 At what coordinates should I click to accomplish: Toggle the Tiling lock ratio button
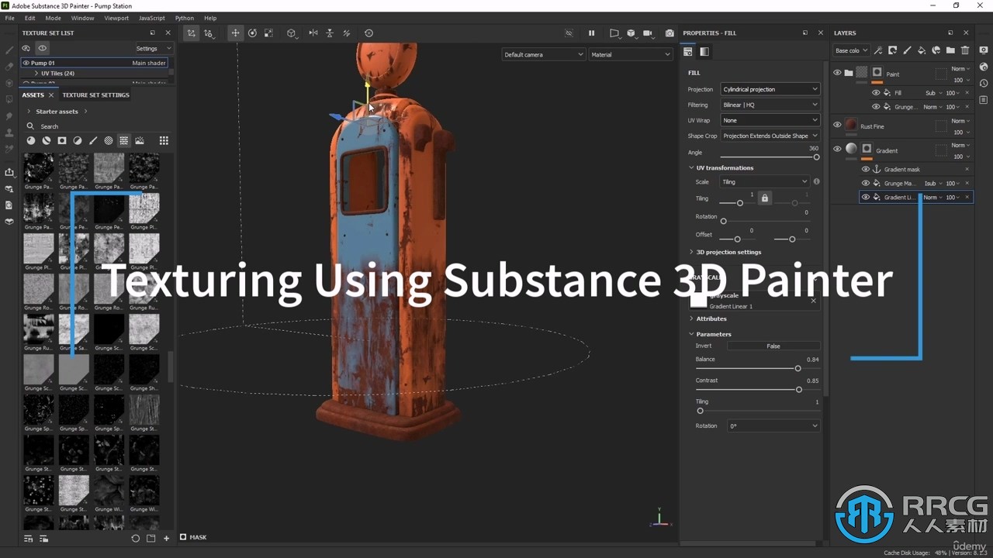pos(765,198)
